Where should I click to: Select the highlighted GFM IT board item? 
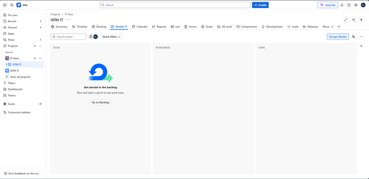[24, 65]
